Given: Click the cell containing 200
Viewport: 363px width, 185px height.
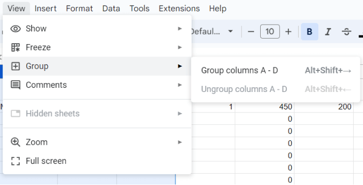Looking at the screenshot, I should 324,107.
